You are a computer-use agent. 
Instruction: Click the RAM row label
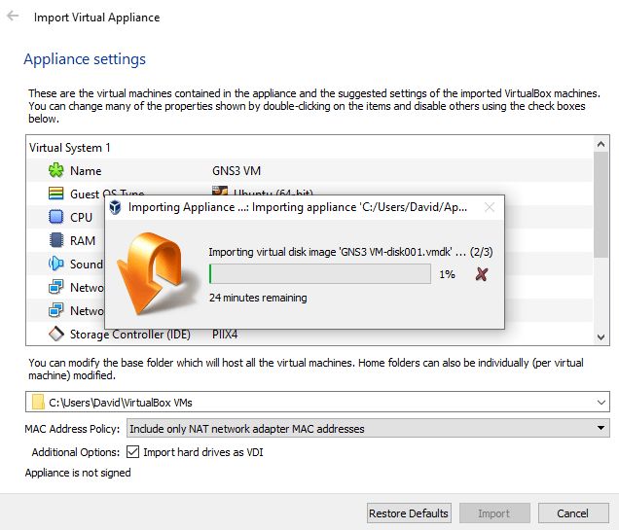click(83, 240)
